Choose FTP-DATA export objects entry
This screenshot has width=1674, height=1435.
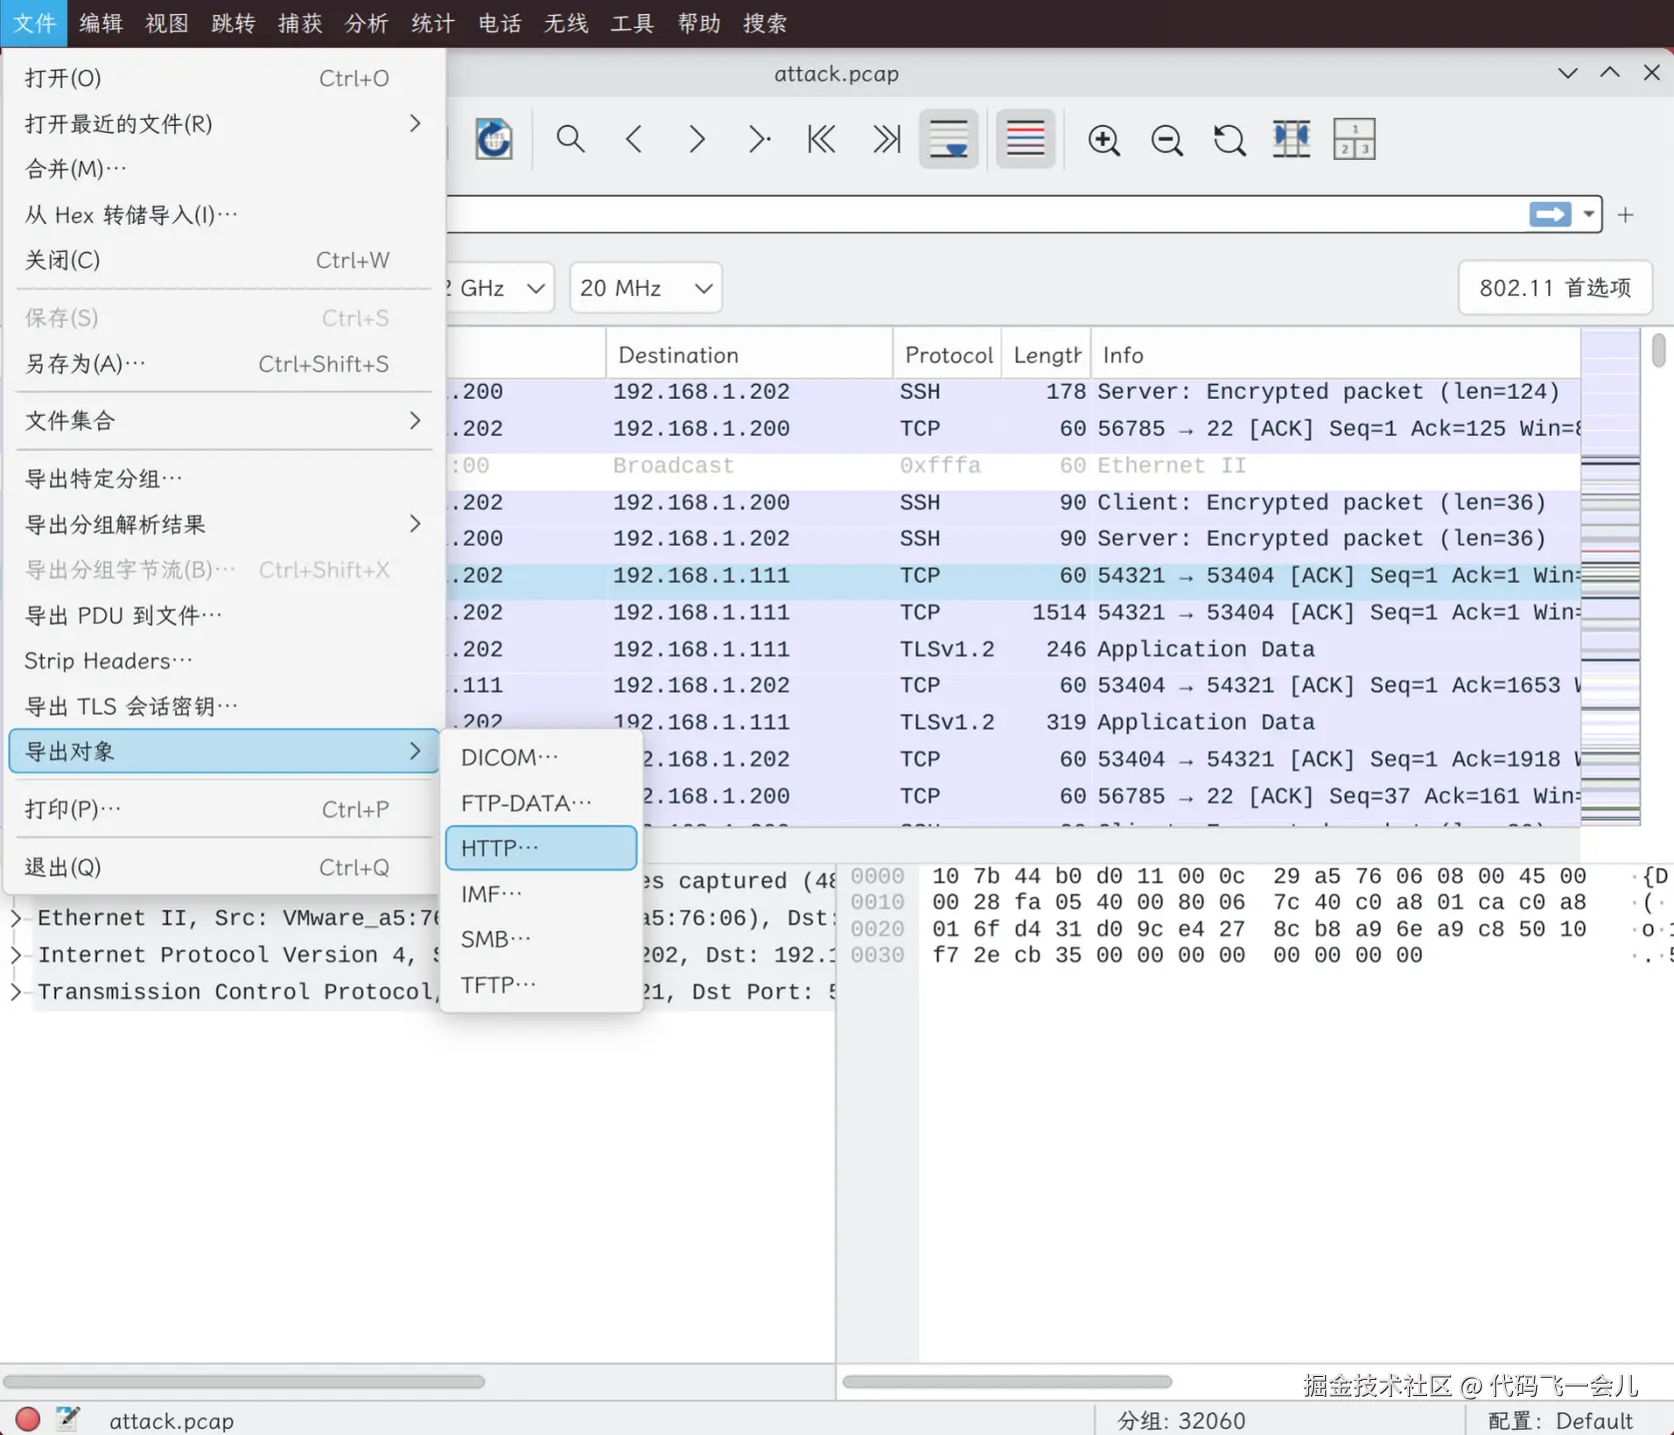click(541, 803)
